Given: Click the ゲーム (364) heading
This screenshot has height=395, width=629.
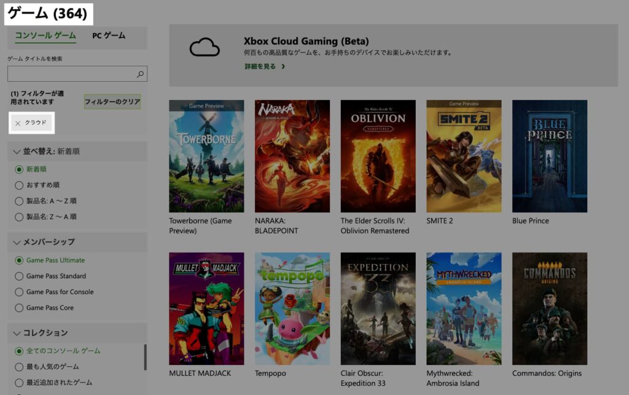Looking at the screenshot, I should [x=48, y=14].
